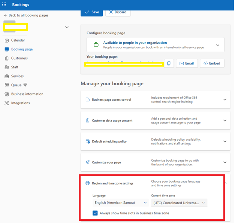Viewport: 235px width, 223px height.
Task: Open Available to people in your organization dropdown
Action: point(155,45)
